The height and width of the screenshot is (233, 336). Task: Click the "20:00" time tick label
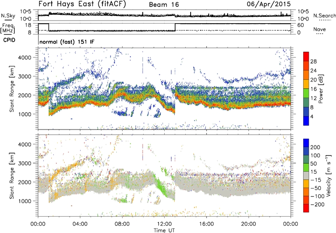pyautogui.click(x=248, y=224)
